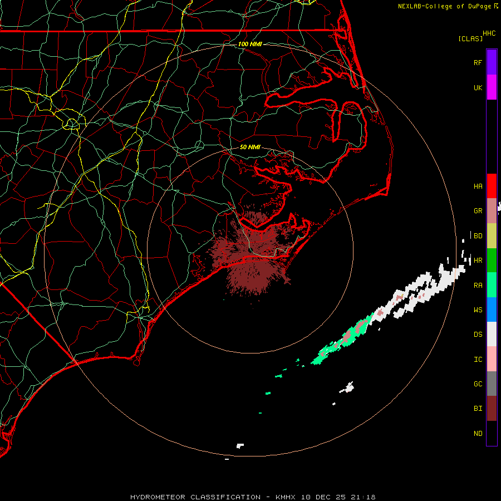The image size is (501, 501).
Task: Click the 10 DEC 25 date
Action: coord(323,497)
